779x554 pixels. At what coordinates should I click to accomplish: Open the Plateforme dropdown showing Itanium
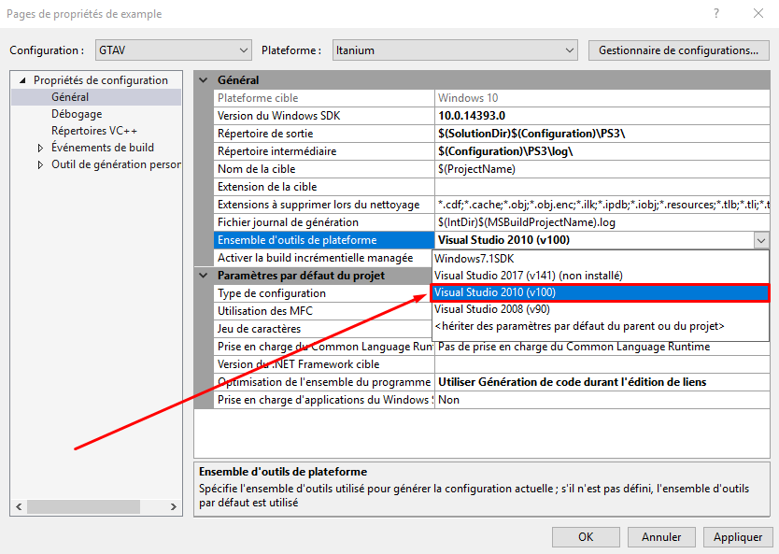455,50
